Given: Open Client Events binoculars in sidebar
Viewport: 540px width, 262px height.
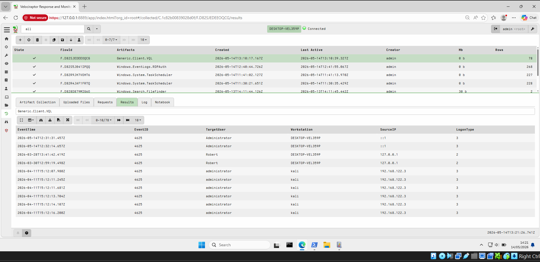Looking at the screenshot, I should (6, 122).
